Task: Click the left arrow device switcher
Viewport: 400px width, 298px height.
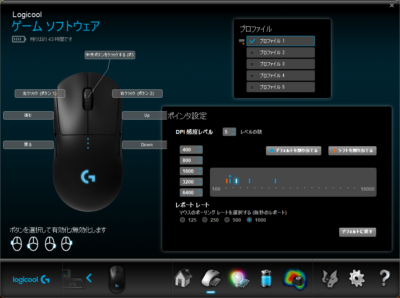Action: tap(89, 278)
